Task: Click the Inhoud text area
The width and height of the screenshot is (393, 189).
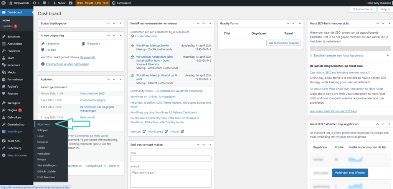Action: (171, 179)
